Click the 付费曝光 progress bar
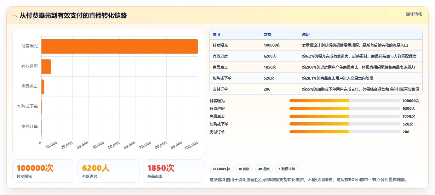This screenshot has width=435, height=195. pyautogui.click(x=345, y=101)
